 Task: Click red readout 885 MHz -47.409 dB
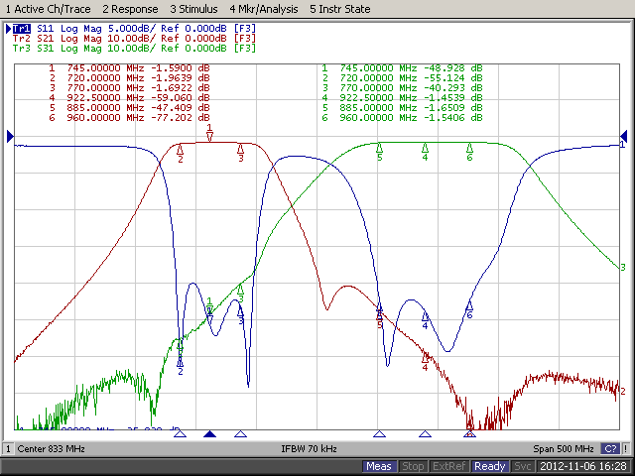[129, 108]
